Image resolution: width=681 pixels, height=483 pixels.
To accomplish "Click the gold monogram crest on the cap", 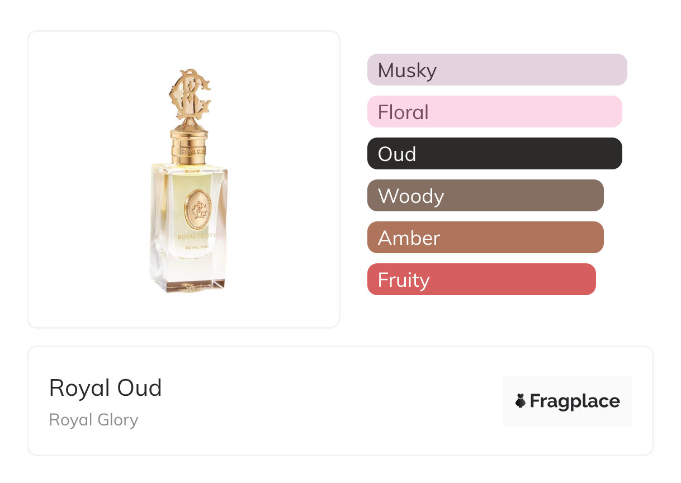I will point(190,94).
